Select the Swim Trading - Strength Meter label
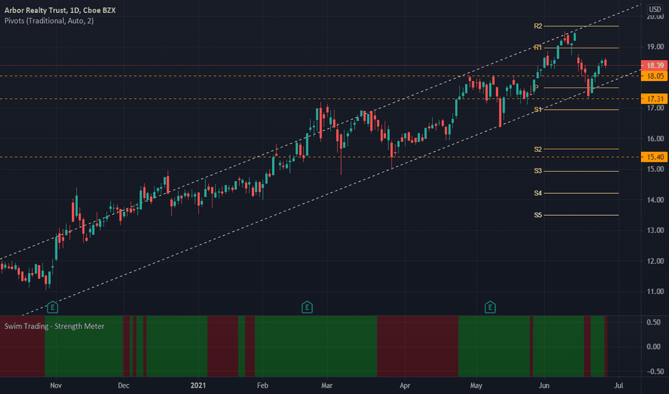Viewport: 669px width, 394px height. [x=54, y=326]
